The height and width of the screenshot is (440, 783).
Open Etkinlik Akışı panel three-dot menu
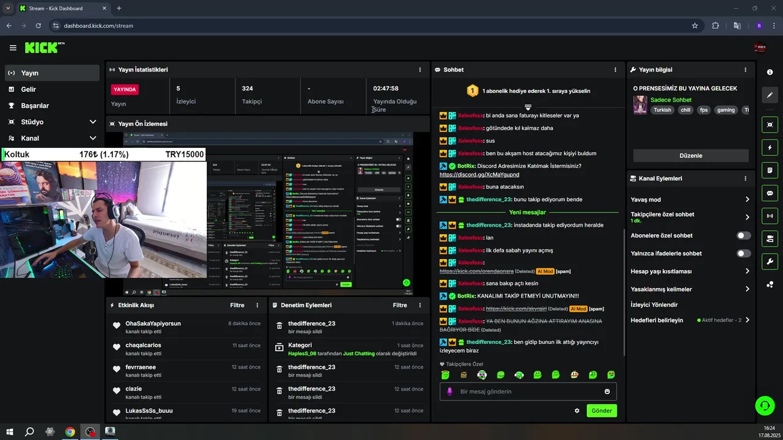pyautogui.click(x=257, y=305)
